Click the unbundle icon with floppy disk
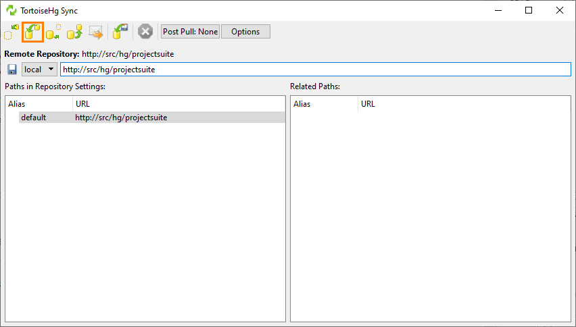576x327 pixels. tap(121, 32)
